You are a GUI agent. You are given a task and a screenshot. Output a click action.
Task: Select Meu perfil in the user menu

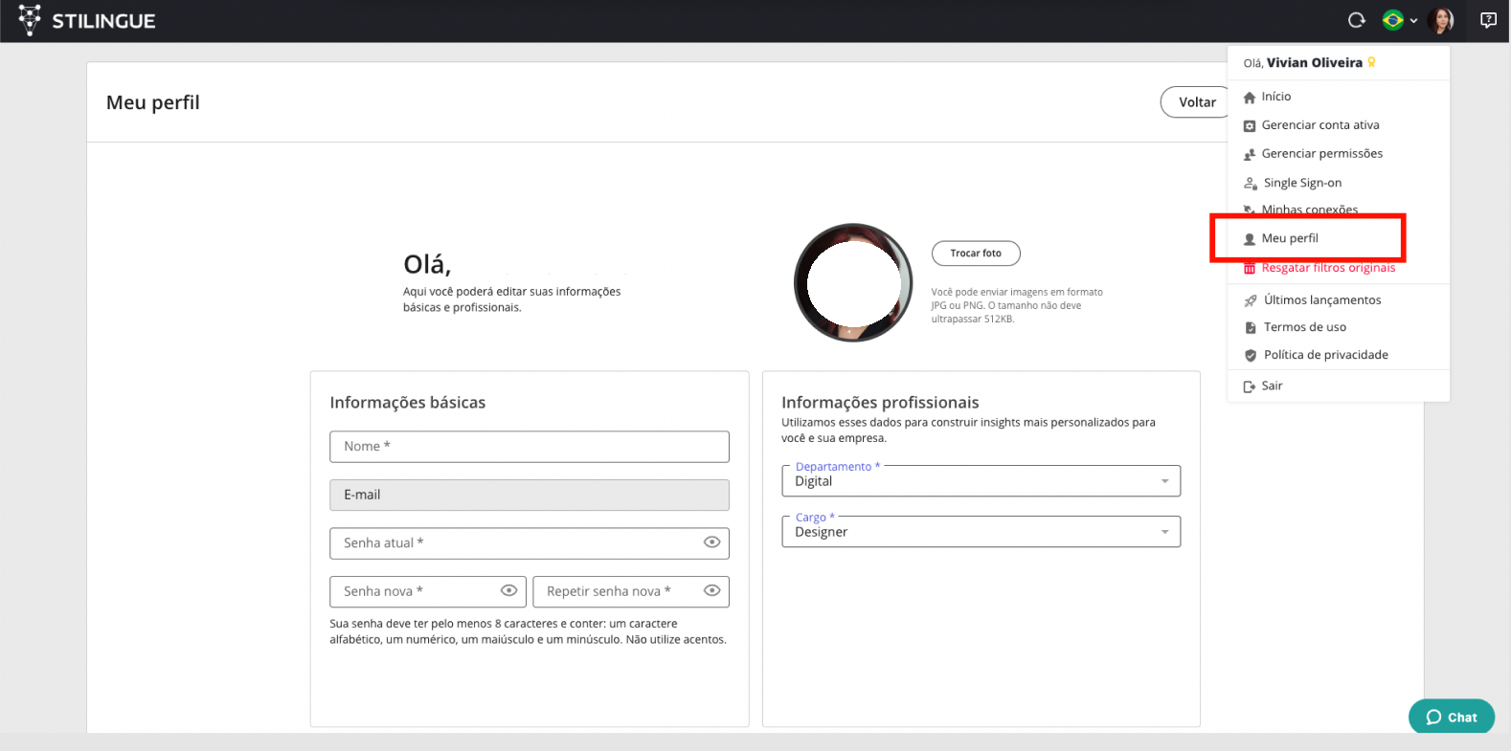(x=1290, y=238)
